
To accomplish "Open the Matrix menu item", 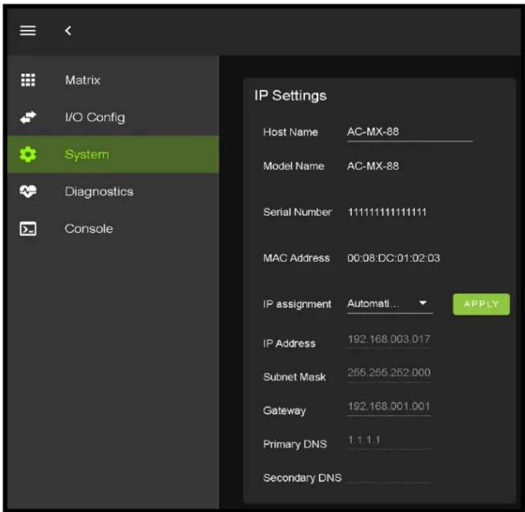I will point(113,80).
